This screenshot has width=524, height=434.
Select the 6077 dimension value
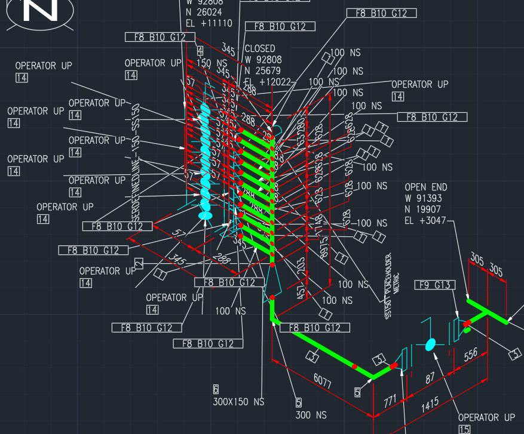[x=323, y=381]
